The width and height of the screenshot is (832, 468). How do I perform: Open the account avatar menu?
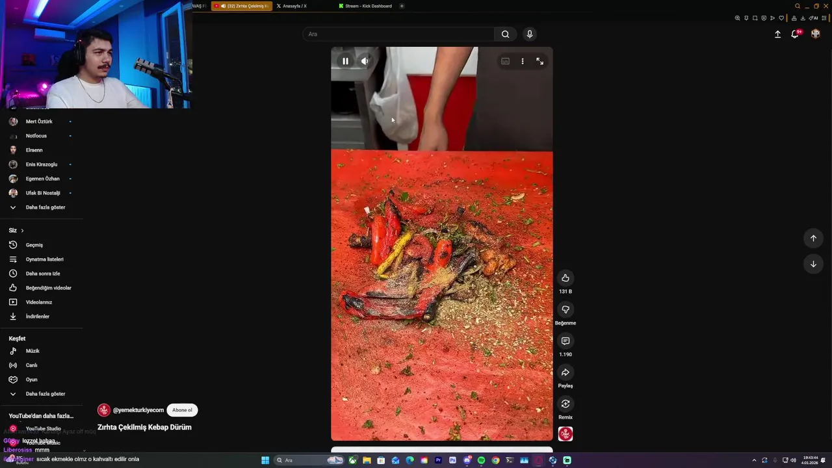pos(816,34)
